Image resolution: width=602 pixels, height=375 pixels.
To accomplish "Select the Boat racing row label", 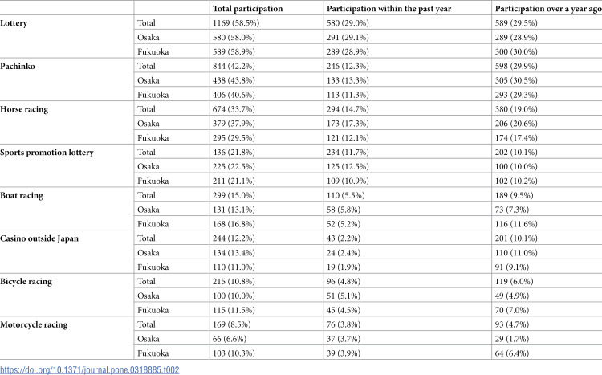I will tap(22, 196).
